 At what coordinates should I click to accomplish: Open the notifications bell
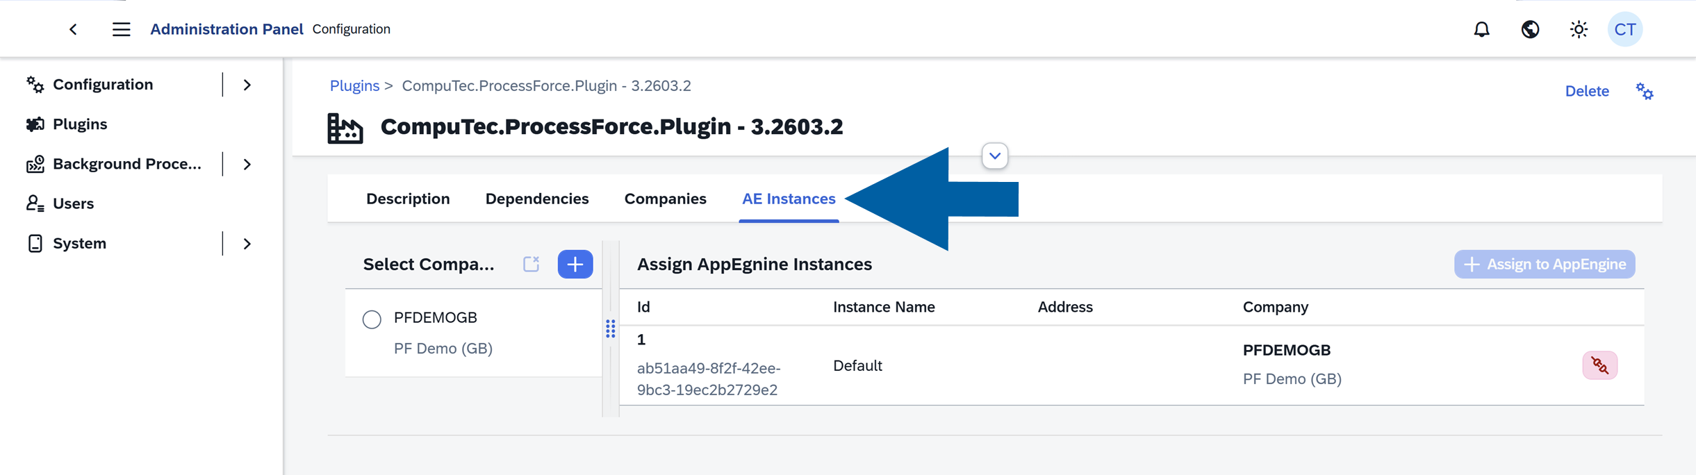1482,29
